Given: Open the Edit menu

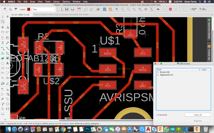Looking at the screenshot, I should click(25, 2).
